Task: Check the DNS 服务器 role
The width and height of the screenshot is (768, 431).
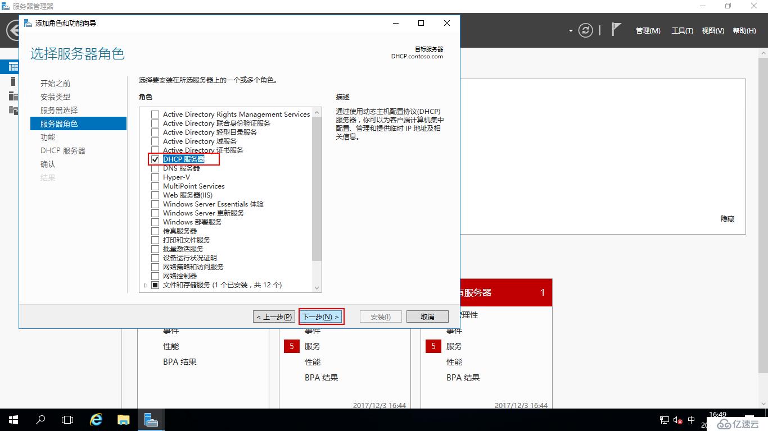Action: [x=155, y=168]
